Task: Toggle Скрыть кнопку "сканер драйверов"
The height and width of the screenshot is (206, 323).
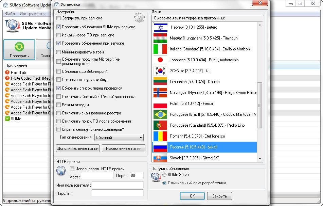Action: click(58, 129)
